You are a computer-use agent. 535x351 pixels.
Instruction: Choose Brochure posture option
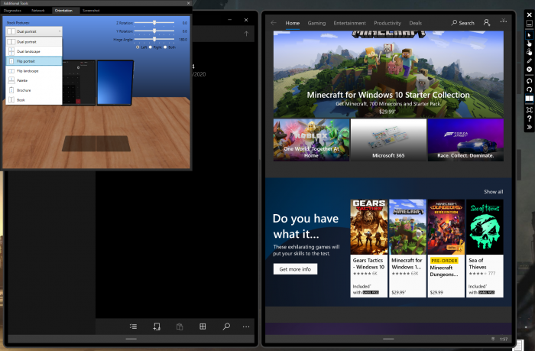click(34, 90)
